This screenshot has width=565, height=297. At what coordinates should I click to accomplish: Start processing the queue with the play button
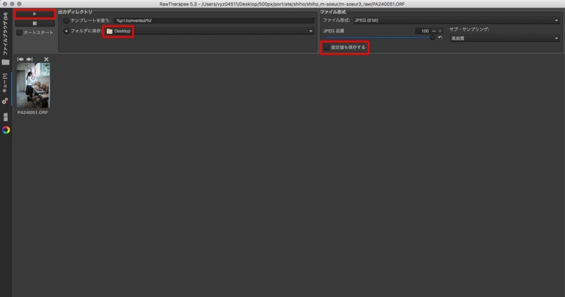point(35,14)
